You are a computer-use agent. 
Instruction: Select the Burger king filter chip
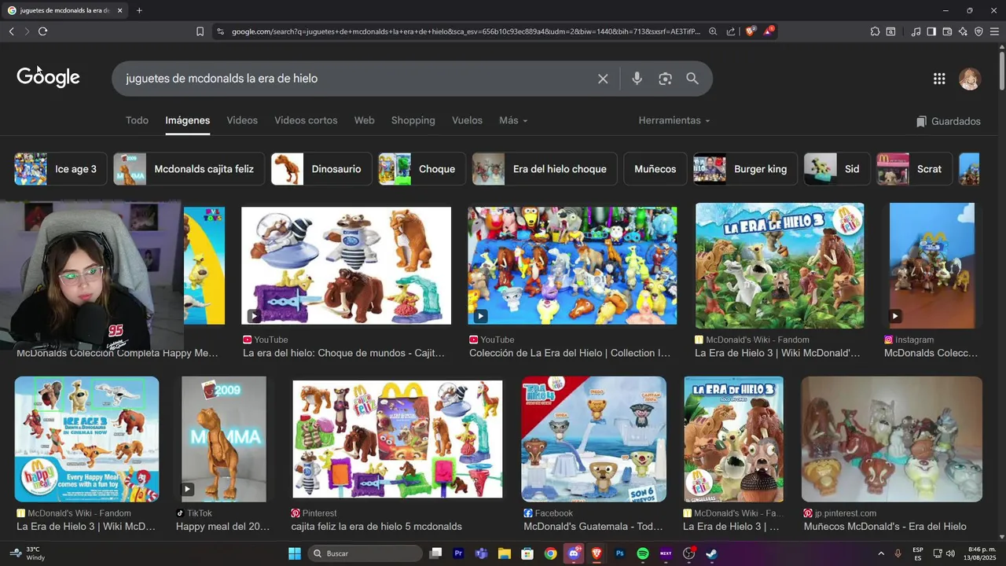click(745, 169)
